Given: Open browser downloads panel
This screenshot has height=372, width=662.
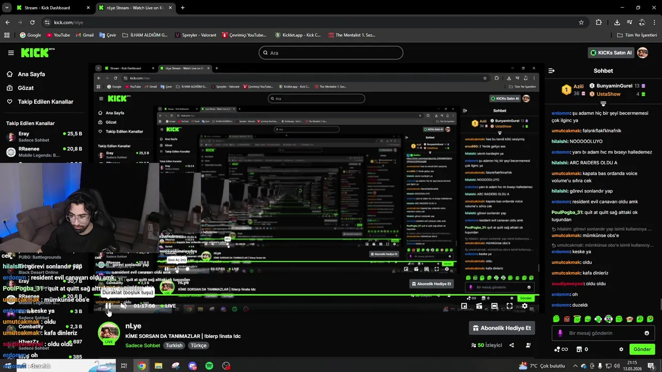Looking at the screenshot, I should click(617, 22).
